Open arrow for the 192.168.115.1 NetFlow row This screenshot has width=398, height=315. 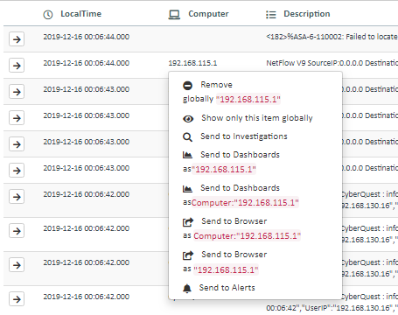pyautogui.click(x=17, y=66)
